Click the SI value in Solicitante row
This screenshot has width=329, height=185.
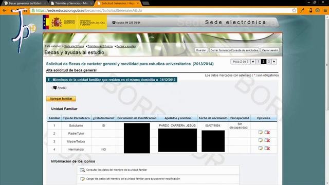click(x=103, y=125)
